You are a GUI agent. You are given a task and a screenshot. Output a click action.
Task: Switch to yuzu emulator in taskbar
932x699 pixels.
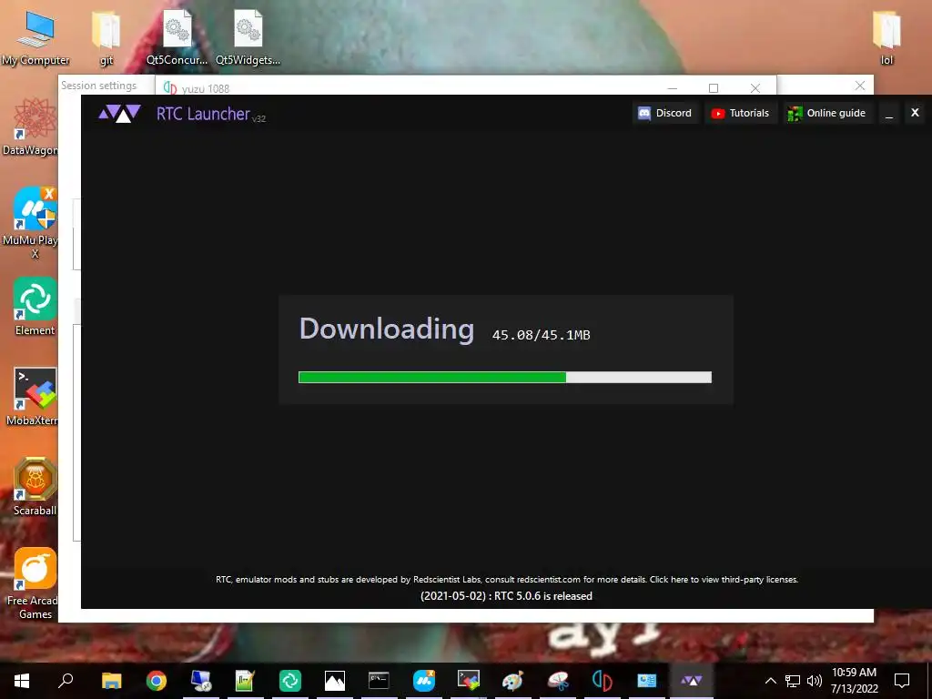[603, 681]
